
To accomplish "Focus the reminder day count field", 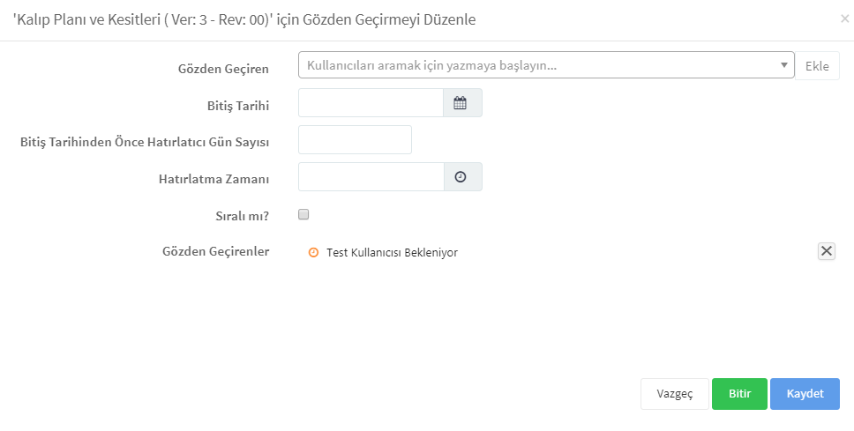I will coord(356,140).
